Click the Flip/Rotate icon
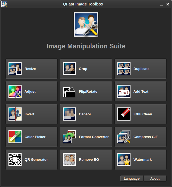Viewport: 172px width, 187px height. coord(69,92)
